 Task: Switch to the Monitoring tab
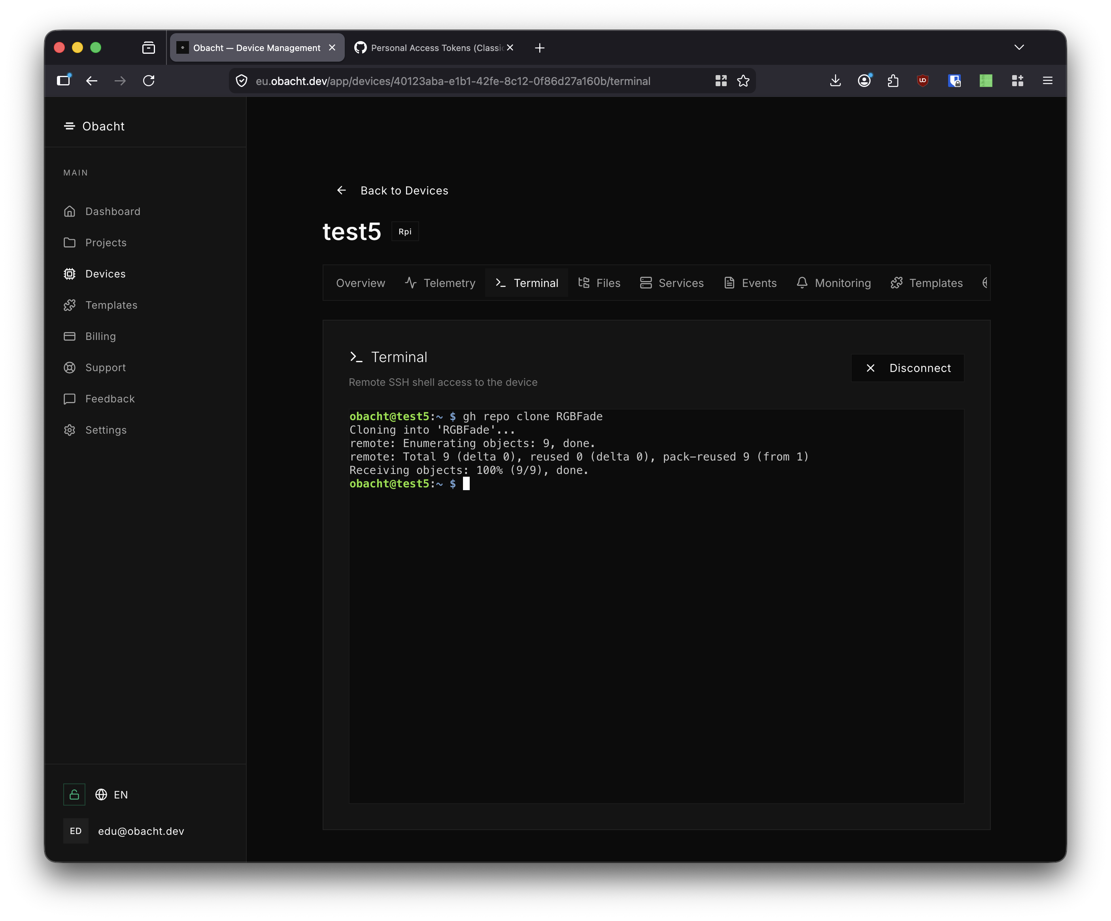(834, 283)
